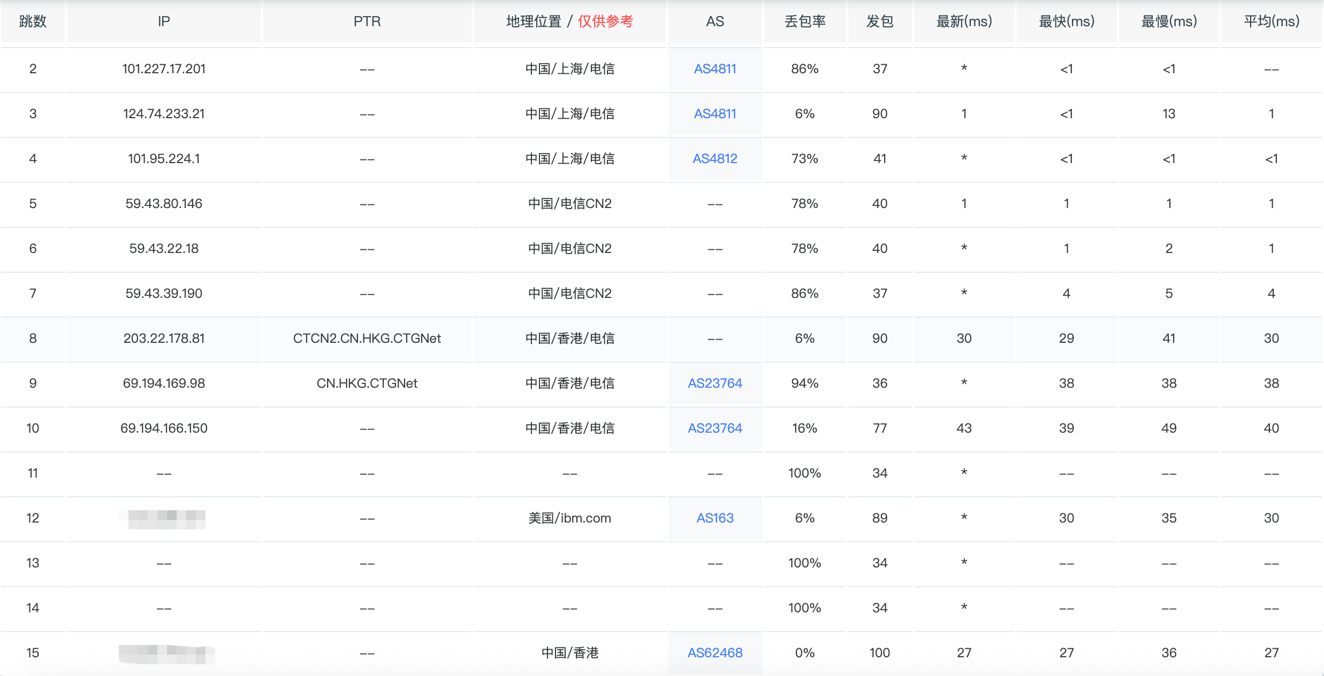Click PTR value CN.HKG.CTGNet in hop 9
This screenshot has width=1324, height=676.
(x=367, y=383)
